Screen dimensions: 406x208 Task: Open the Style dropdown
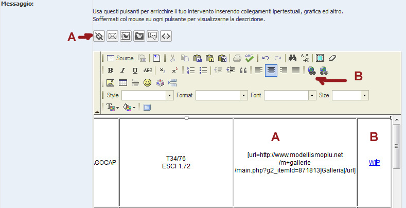170,95
